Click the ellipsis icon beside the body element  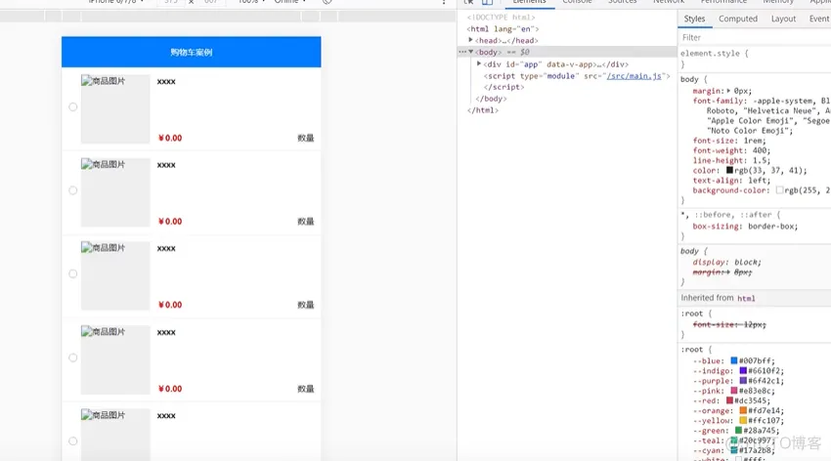pos(462,52)
